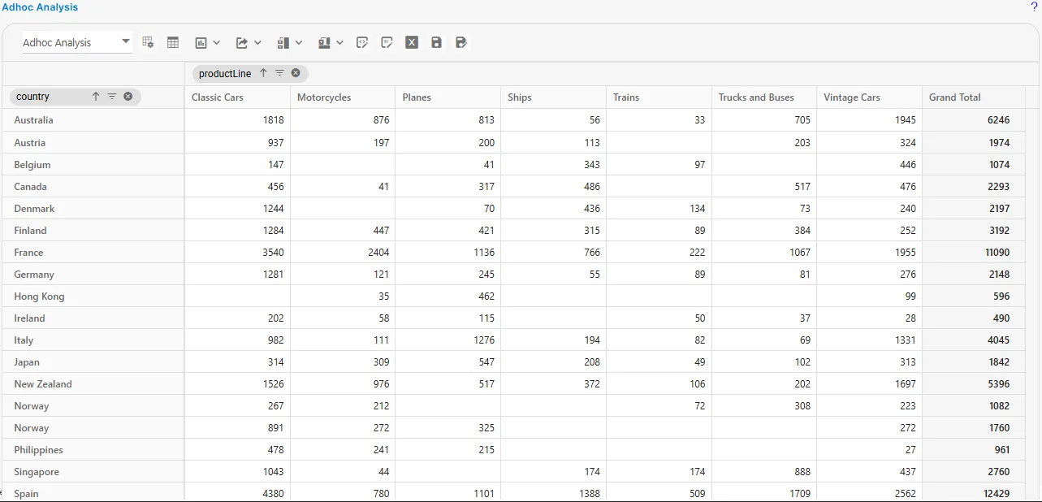The width and height of the screenshot is (1042, 502).
Task: Click the table settings gear icon
Action: (x=148, y=42)
